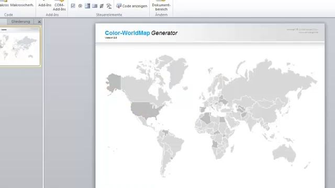Switch to the Gliederung tab
The width and height of the screenshot is (335, 188).
click(x=20, y=21)
